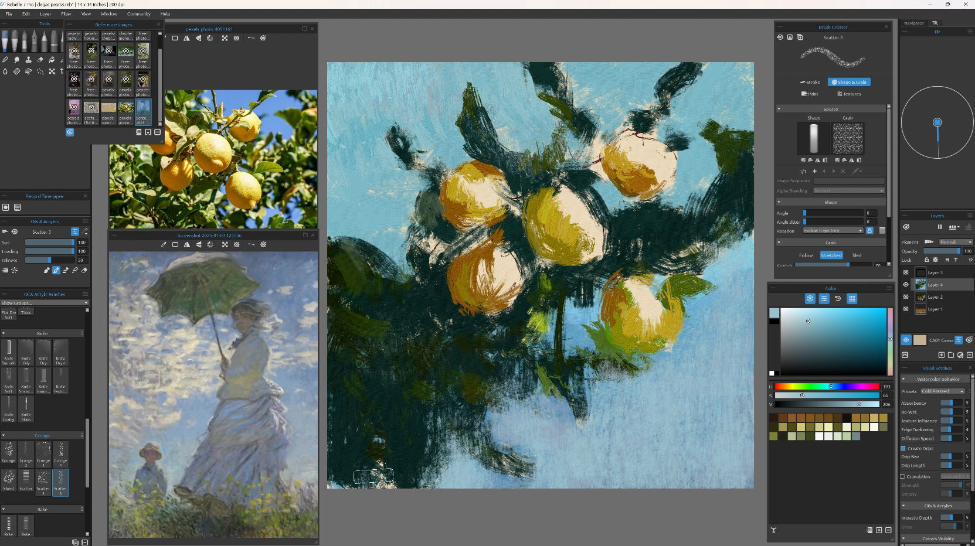This screenshot has height=546, width=975.
Task: Set grain mode to Tiled
Action: (x=857, y=255)
